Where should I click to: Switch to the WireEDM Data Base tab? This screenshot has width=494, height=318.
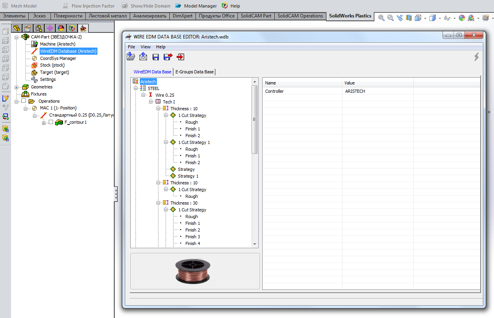pyautogui.click(x=152, y=72)
